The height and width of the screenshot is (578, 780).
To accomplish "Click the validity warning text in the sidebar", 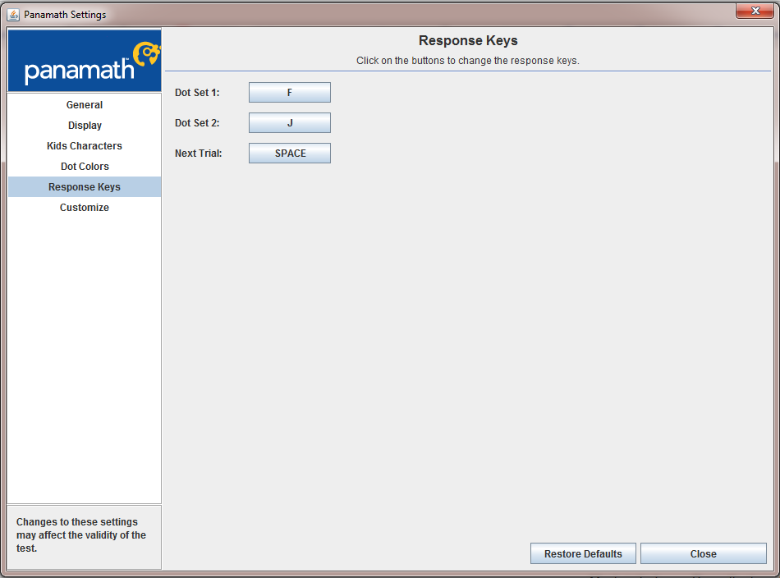I will 81,535.
